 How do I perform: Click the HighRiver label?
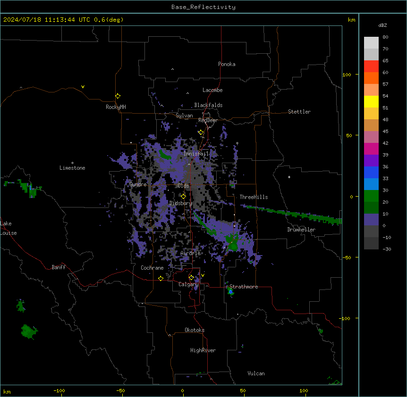[x=203, y=350]
